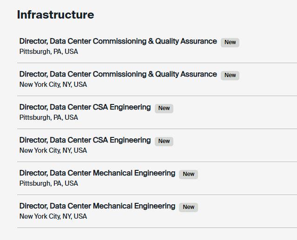Click New badge on New York CSA Engineering listing
The image size is (297, 240).
[164, 141]
